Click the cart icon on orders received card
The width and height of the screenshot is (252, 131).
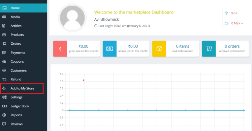pyautogui.click(x=209, y=49)
